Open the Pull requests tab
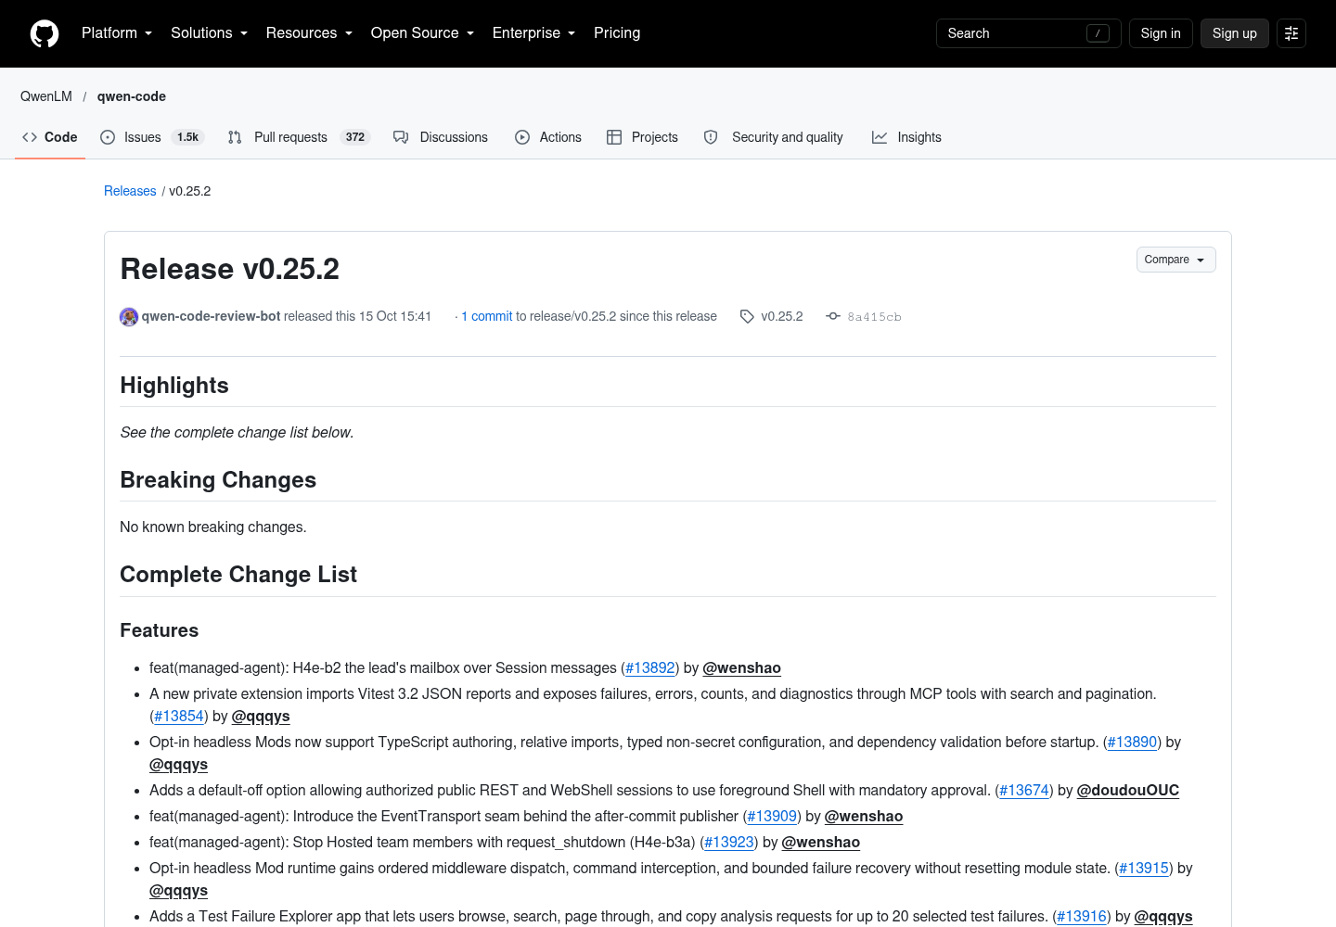Viewport: 1336px width, 927px height. (x=299, y=137)
